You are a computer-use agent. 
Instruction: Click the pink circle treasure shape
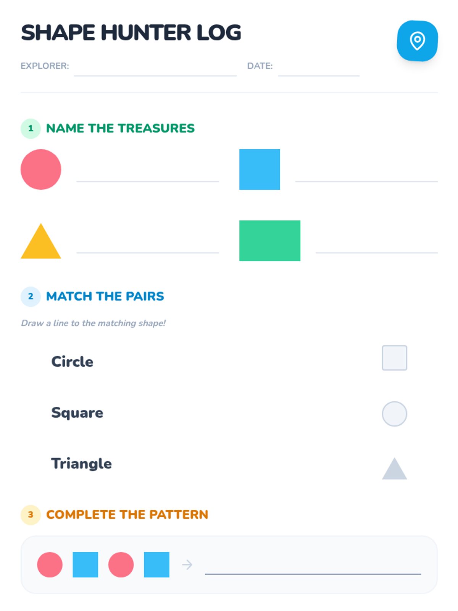(41, 169)
